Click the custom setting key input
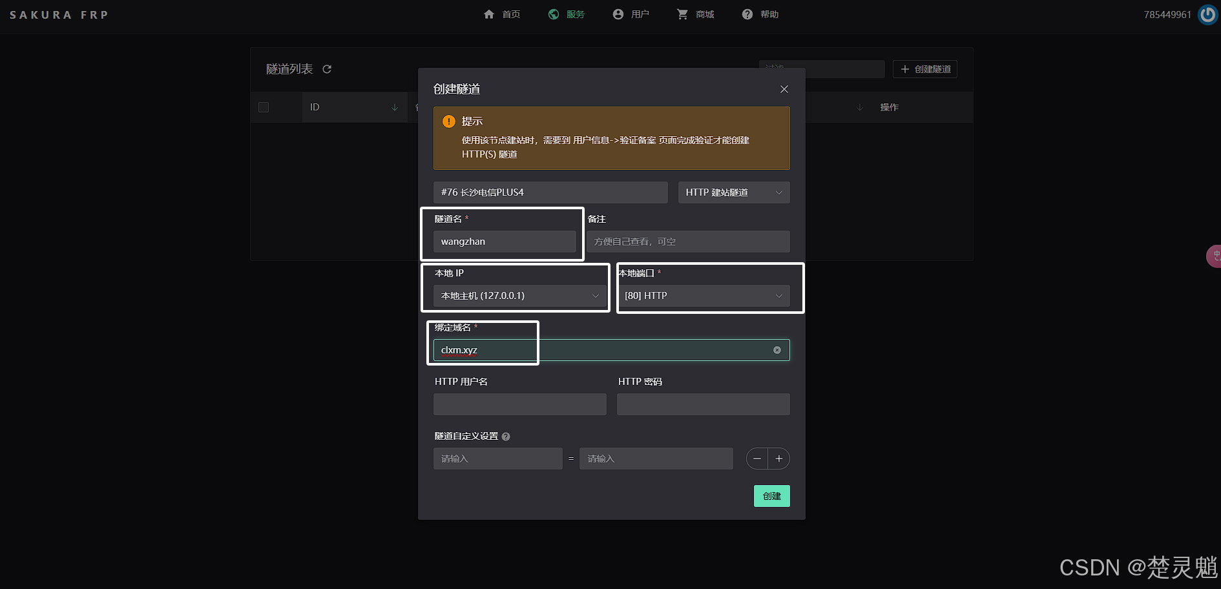The width and height of the screenshot is (1221, 589). (x=498, y=459)
